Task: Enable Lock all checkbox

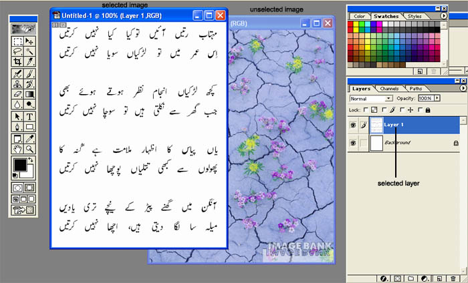Action: [420, 110]
